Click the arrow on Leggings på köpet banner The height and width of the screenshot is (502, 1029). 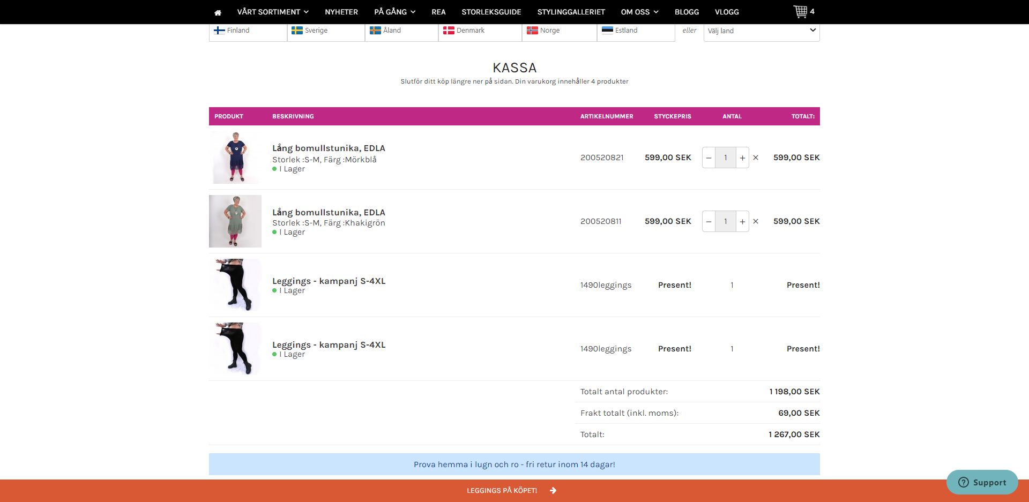553,490
